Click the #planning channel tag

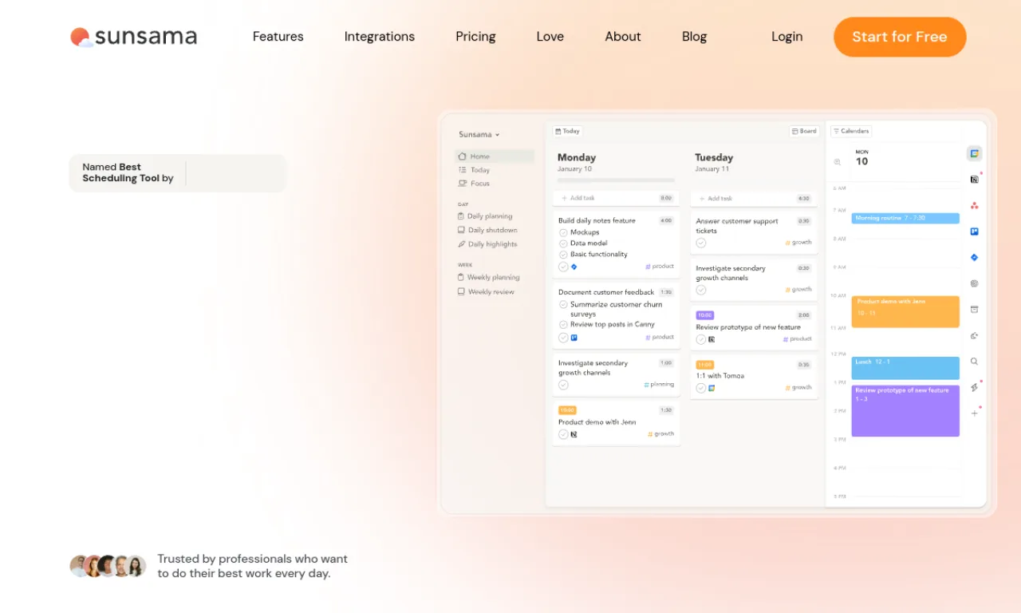(659, 384)
